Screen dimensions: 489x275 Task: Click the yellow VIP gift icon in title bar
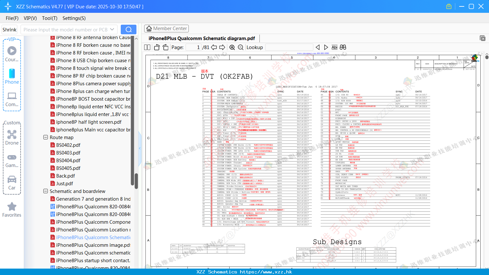point(449,6)
